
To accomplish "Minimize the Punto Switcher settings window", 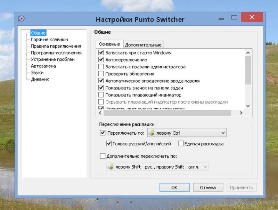I will point(221,19).
